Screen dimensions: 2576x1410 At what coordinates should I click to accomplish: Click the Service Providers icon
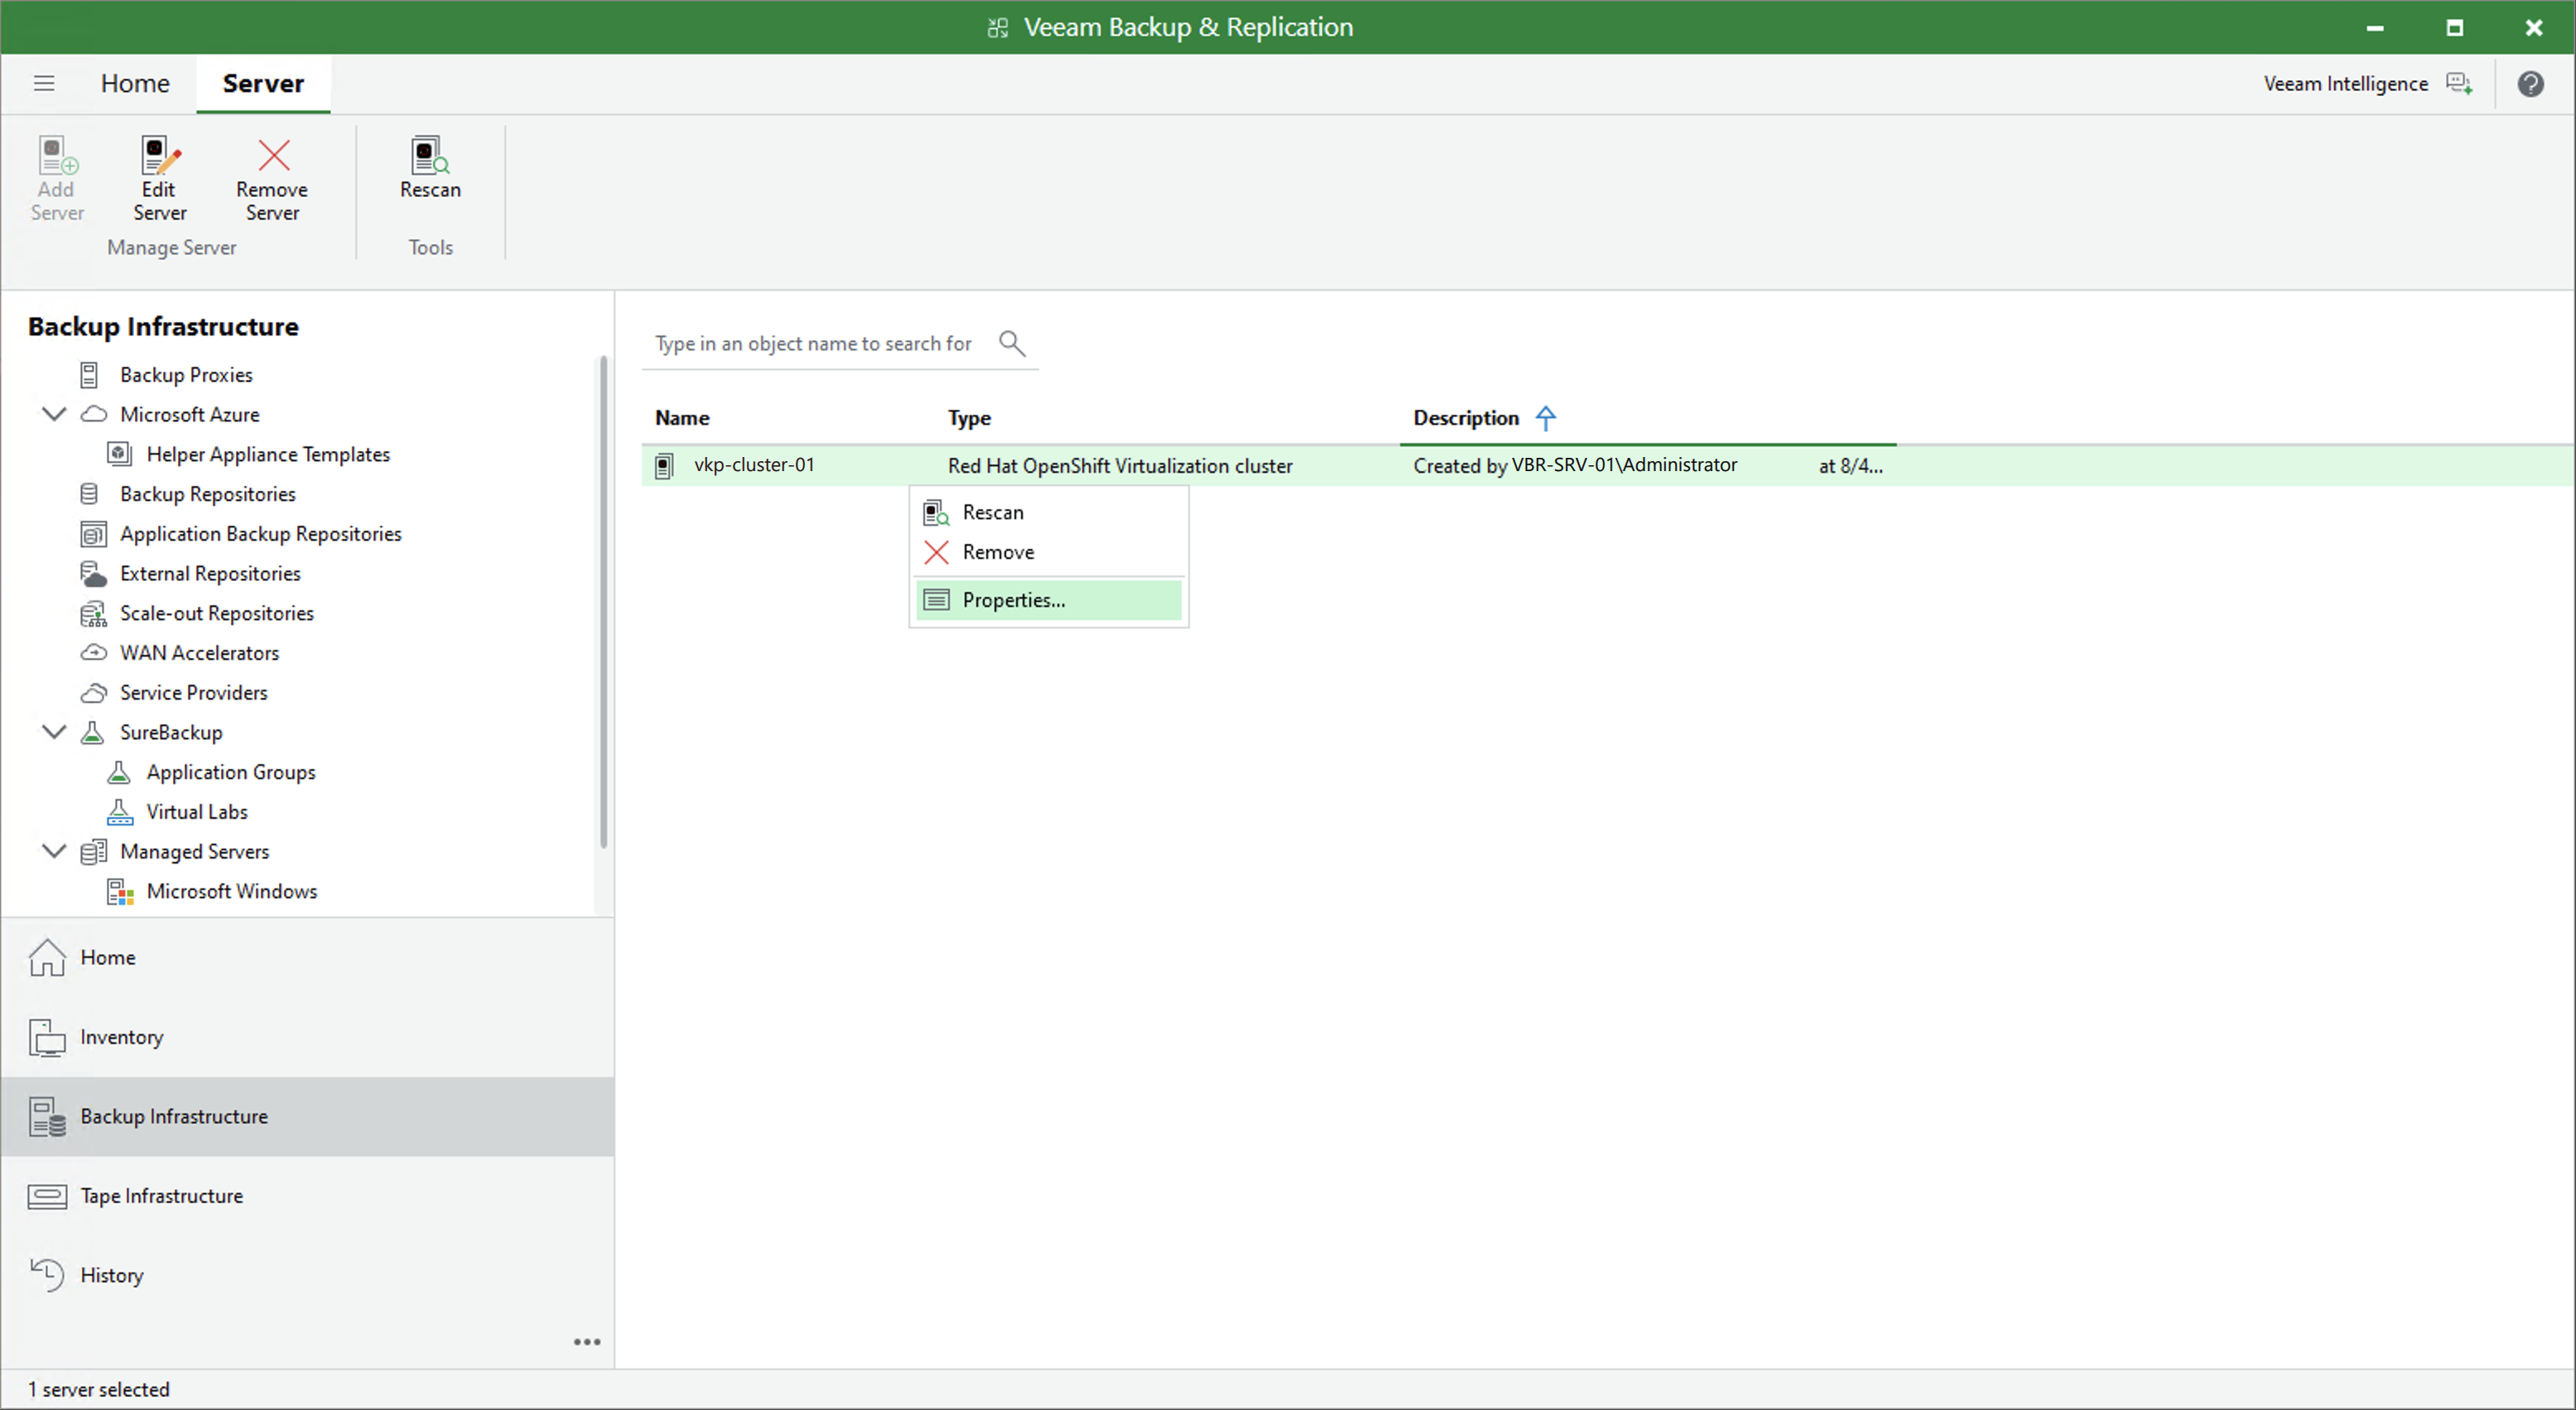[x=94, y=693]
